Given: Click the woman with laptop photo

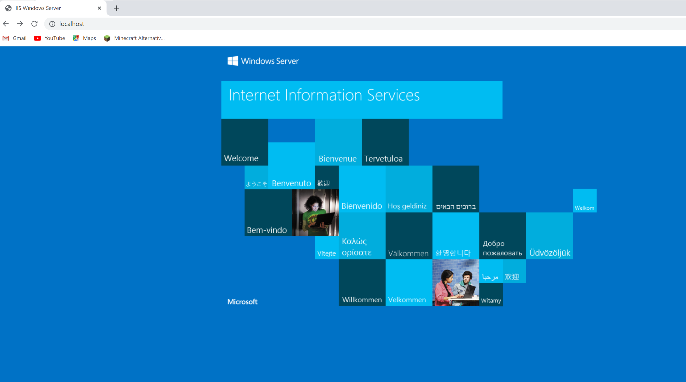Looking at the screenshot, I should (315, 212).
